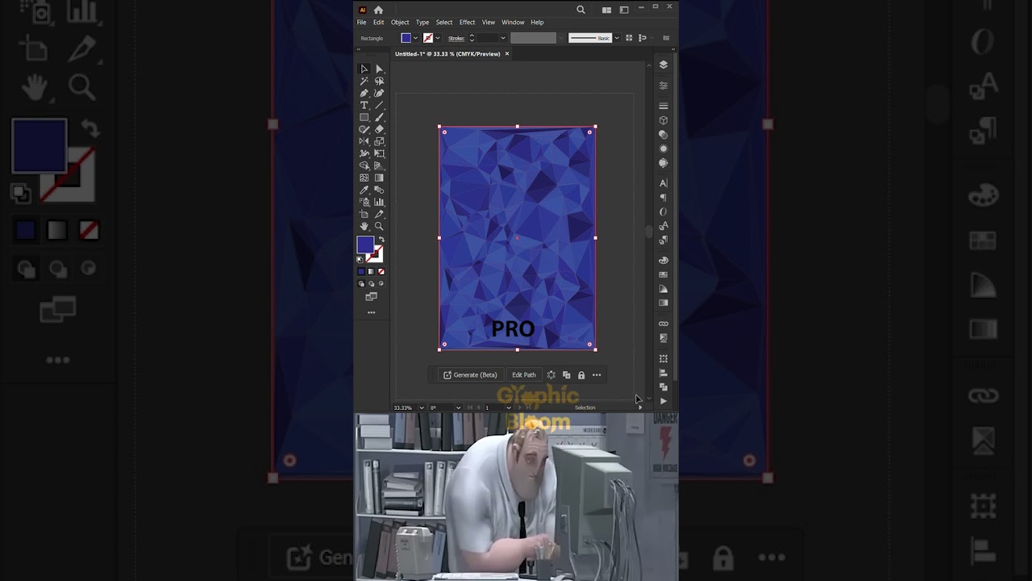Activate the Zoom tool
Image resolution: width=1032 pixels, height=581 pixels.
(x=379, y=226)
